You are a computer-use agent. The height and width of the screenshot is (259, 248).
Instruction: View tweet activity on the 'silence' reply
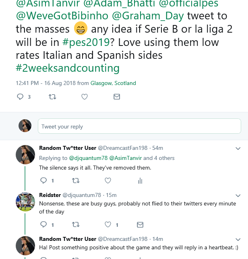pos(140,181)
